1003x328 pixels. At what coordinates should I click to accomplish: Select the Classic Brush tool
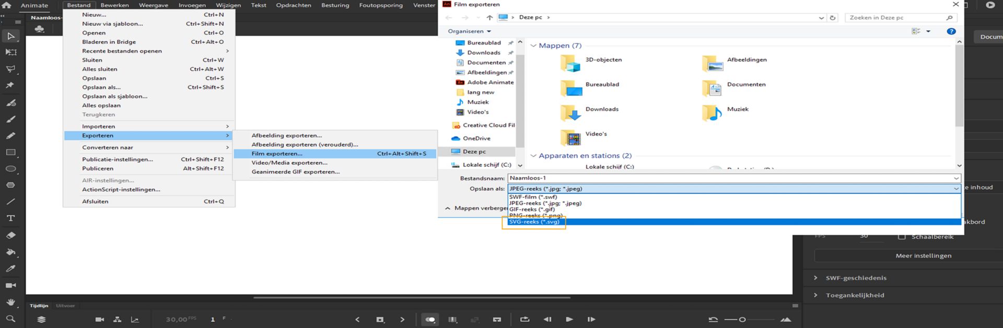tap(10, 119)
